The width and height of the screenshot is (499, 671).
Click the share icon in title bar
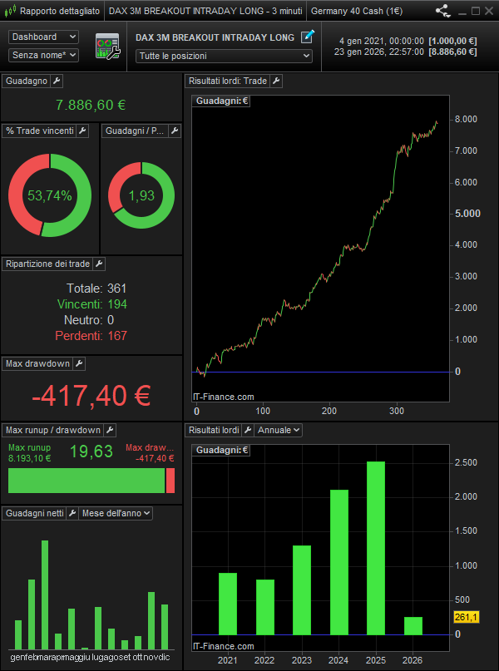tap(443, 12)
